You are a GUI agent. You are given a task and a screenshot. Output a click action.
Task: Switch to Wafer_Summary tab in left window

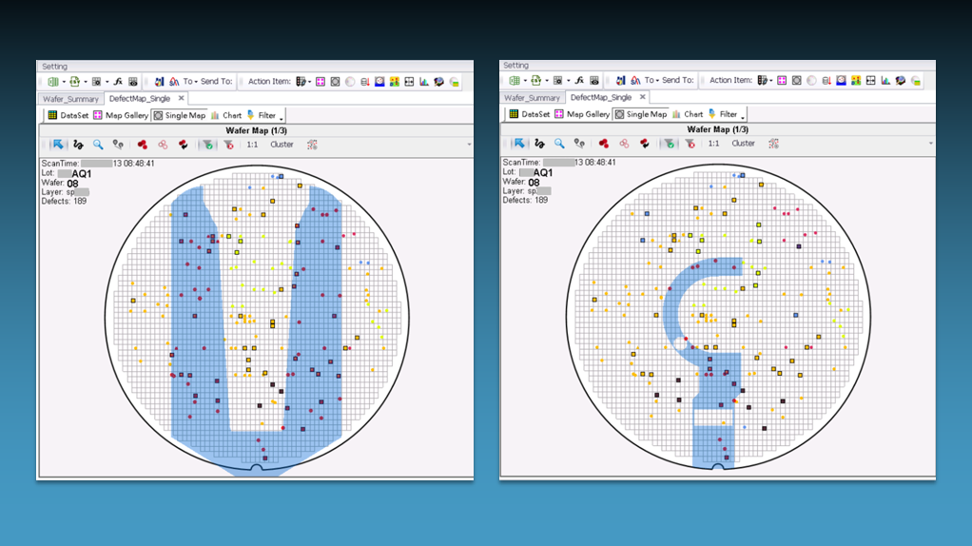(69, 98)
